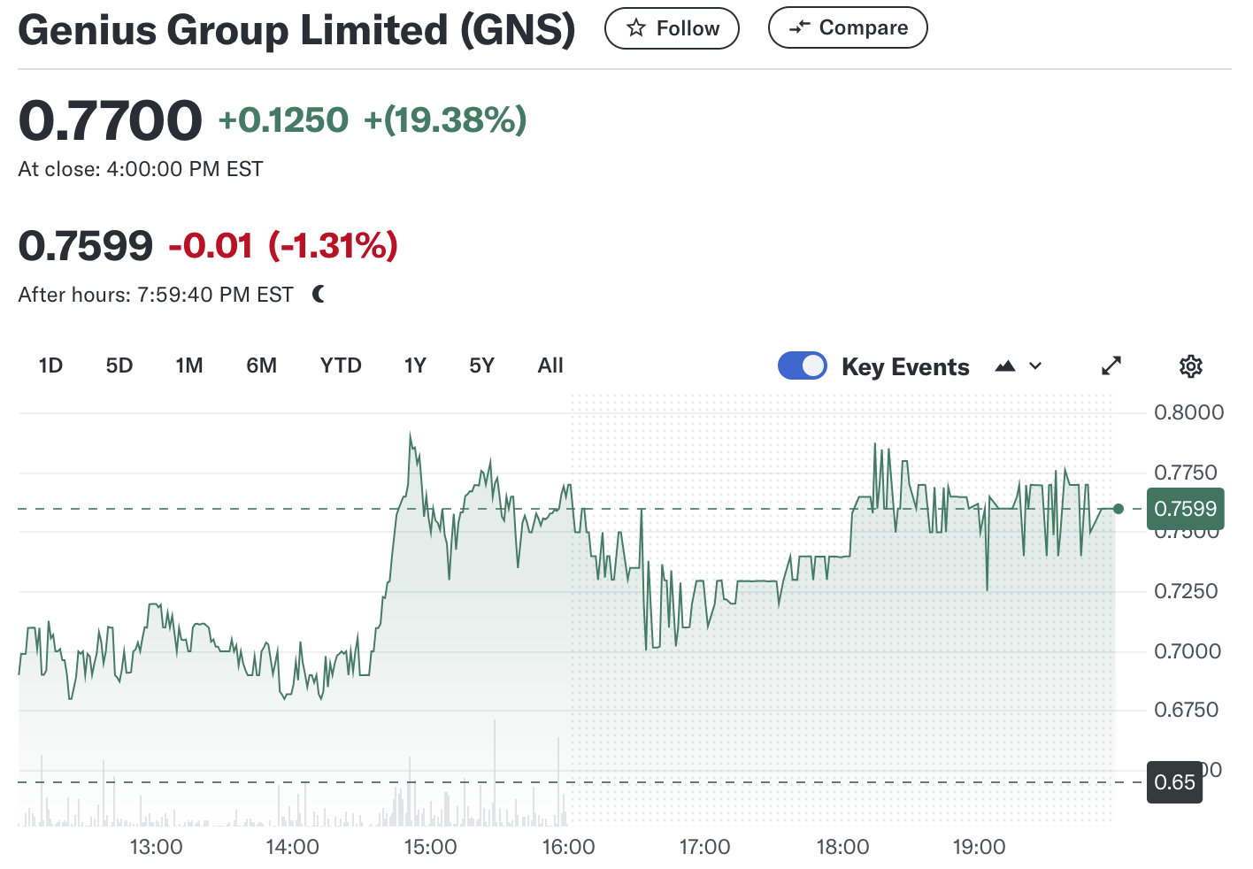
Task: Click the Compare button label
Action: click(x=864, y=27)
